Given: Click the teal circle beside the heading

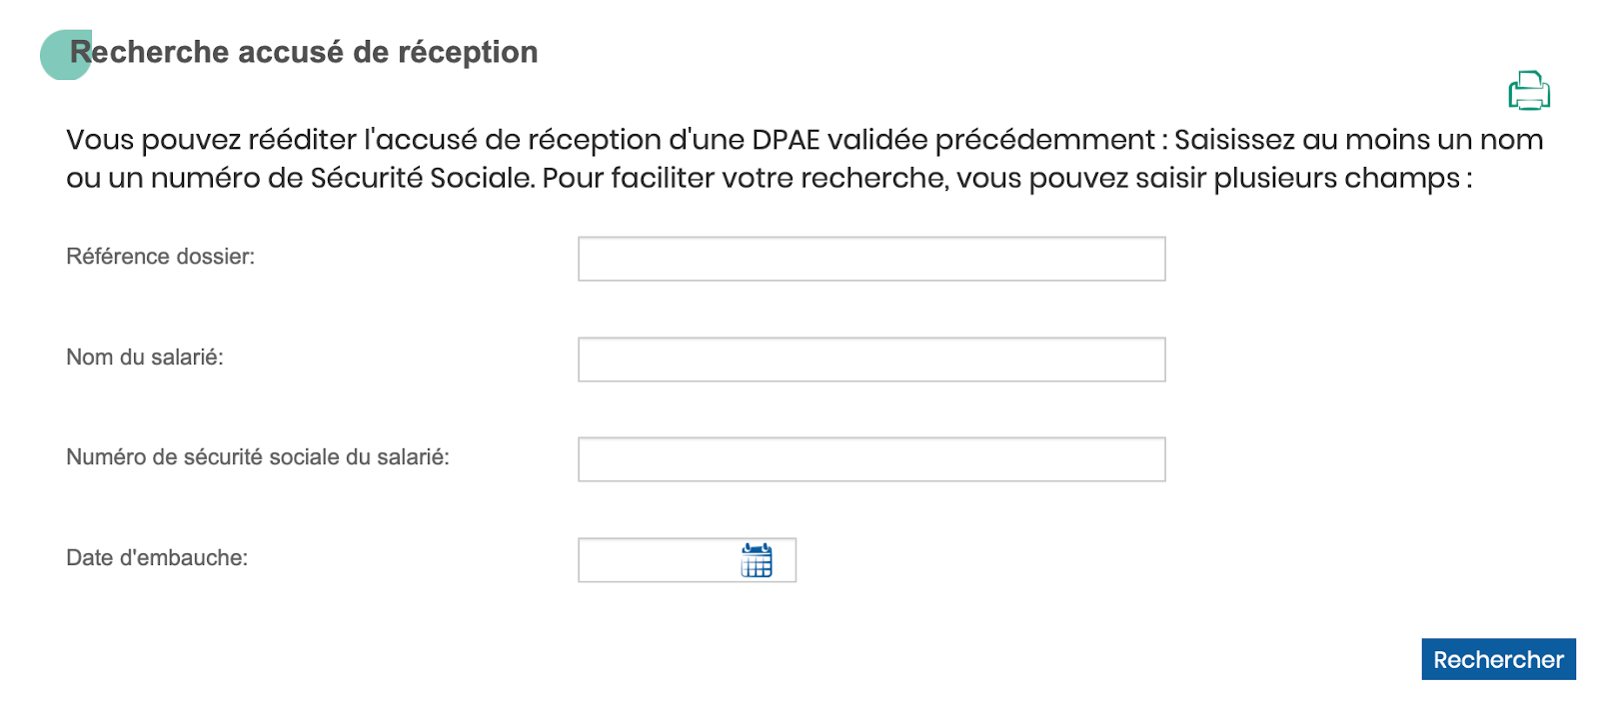Looking at the screenshot, I should tap(66, 55).
